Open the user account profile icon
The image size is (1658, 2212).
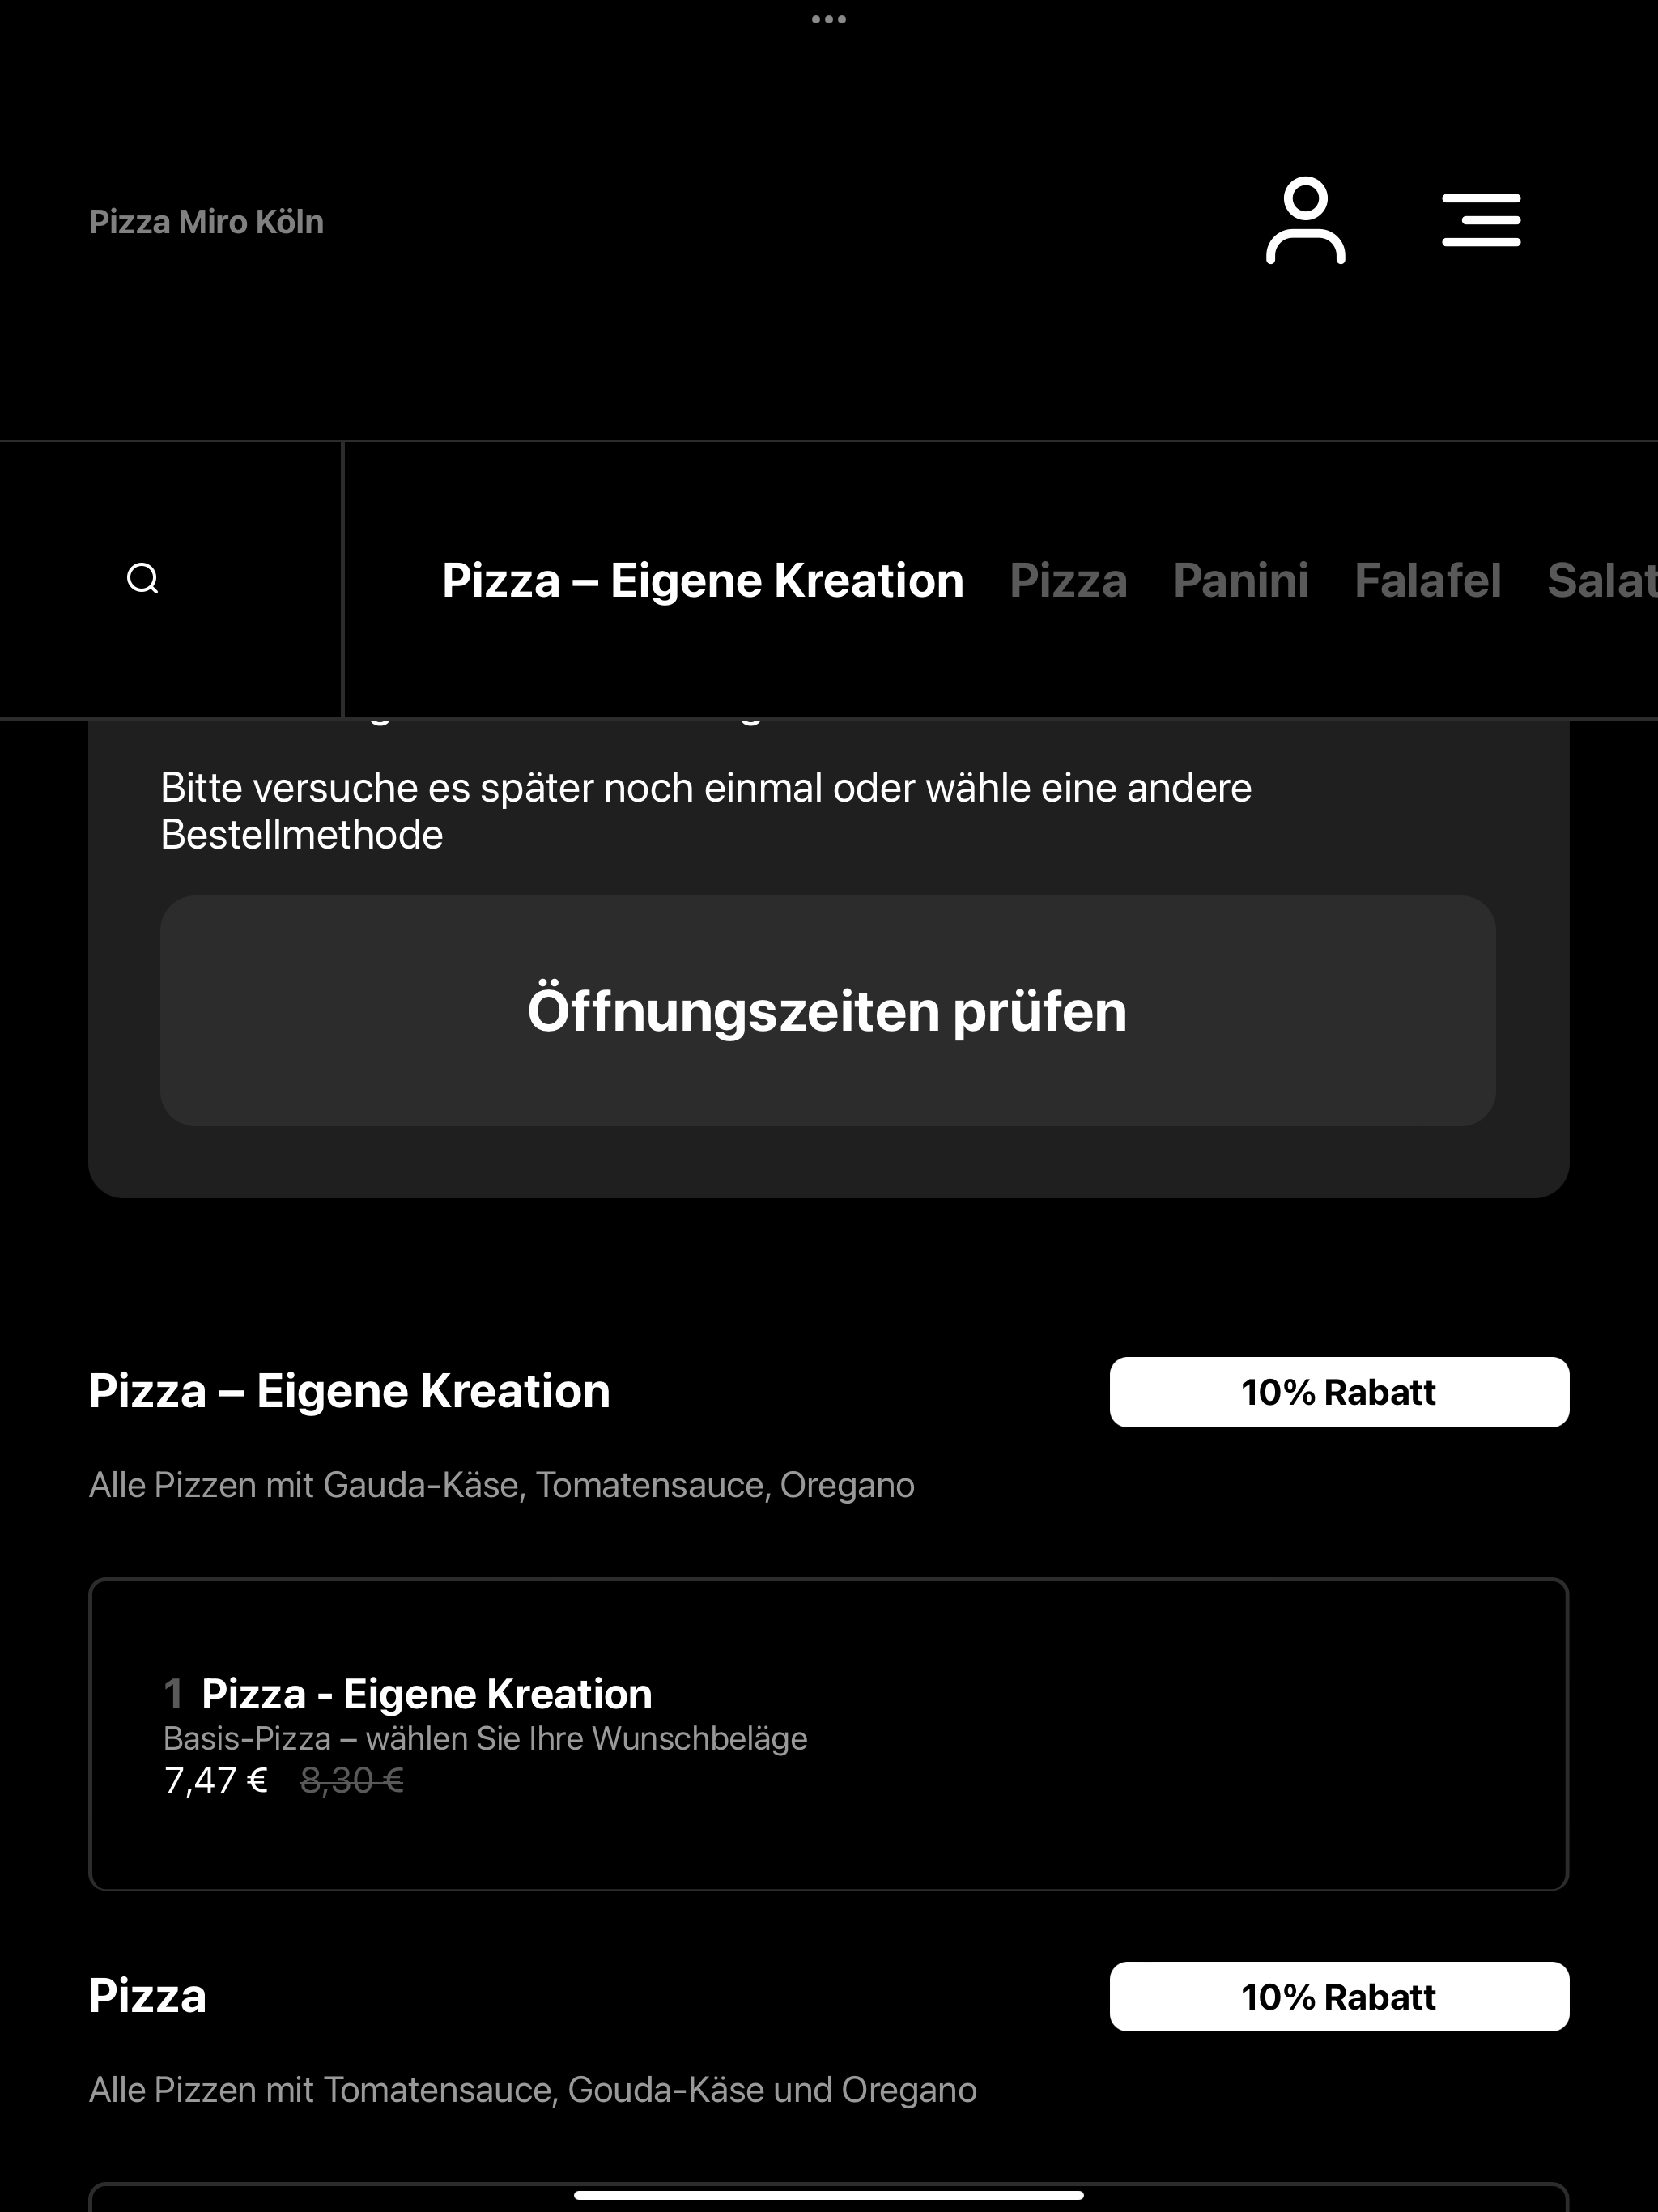pos(1305,220)
